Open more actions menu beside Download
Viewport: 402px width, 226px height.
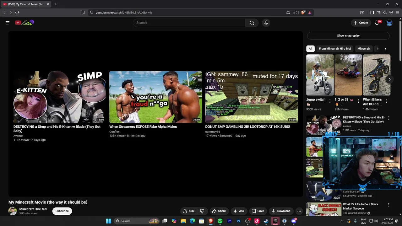tap(299, 211)
